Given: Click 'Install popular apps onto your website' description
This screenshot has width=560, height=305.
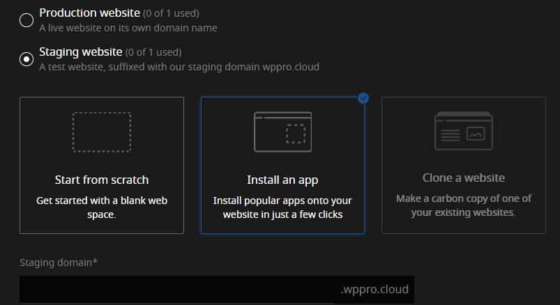Looking at the screenshot, I should click(282, 208).
